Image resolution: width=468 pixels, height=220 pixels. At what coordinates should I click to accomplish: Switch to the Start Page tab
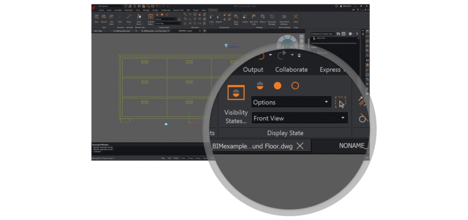98,31
